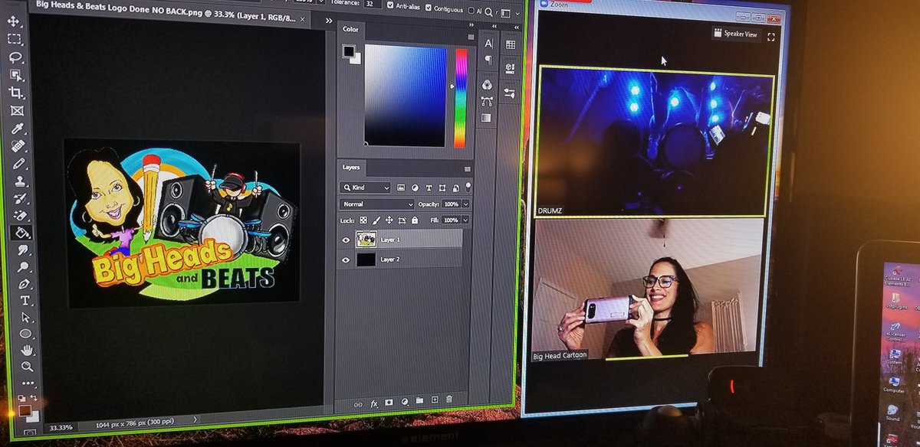920x447 pixels.
Task: Click the layer fx styles icon
Action: pos(374,403)
